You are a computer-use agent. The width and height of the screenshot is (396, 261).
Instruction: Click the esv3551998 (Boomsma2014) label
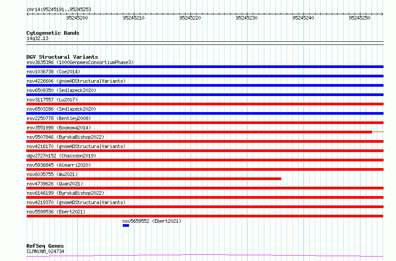click(x=59, y=128)
